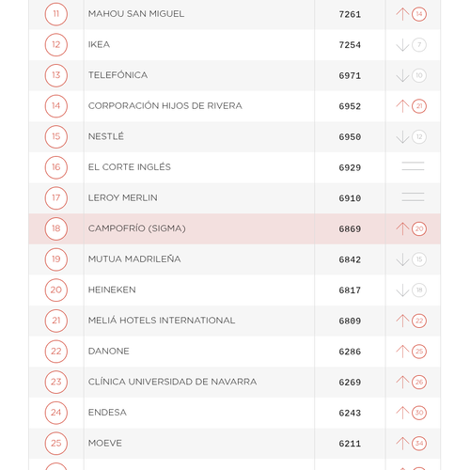The width and height of the screenshot is (470, 470).
Task: Click the down arrow beside Heineken
Action: [x=402, y=290]
